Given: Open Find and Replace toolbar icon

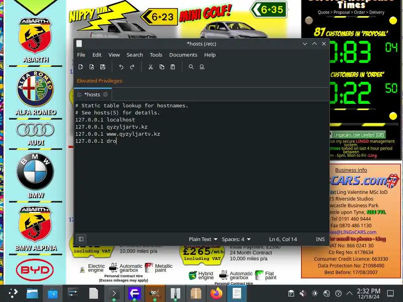Looking at the screenshot, I should tap(202, 67).
